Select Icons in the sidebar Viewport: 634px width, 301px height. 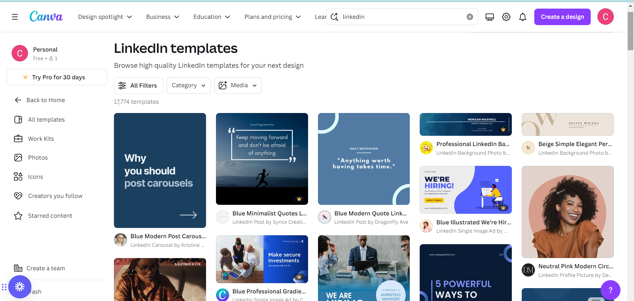pos(35,176)
